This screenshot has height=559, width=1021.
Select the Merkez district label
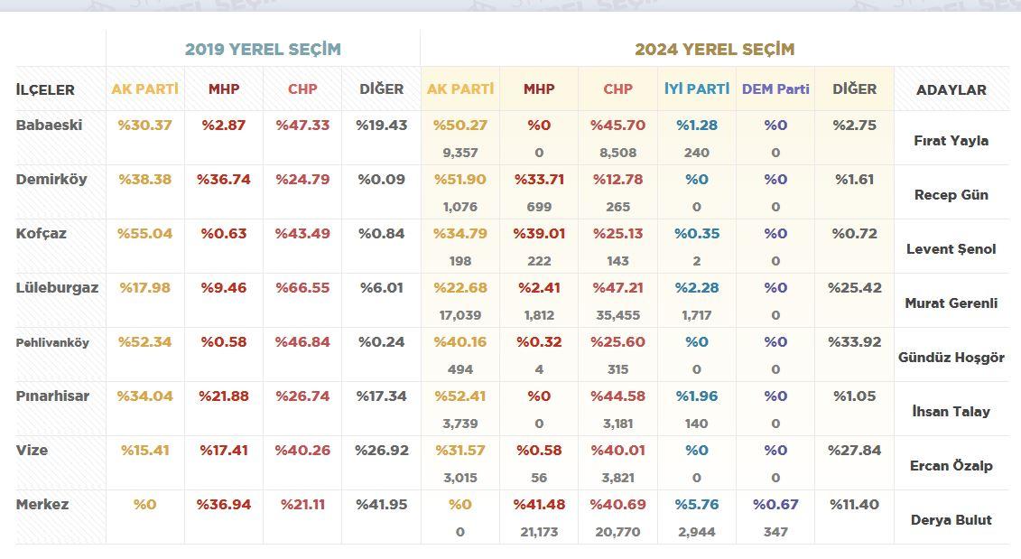click(42, 505)
